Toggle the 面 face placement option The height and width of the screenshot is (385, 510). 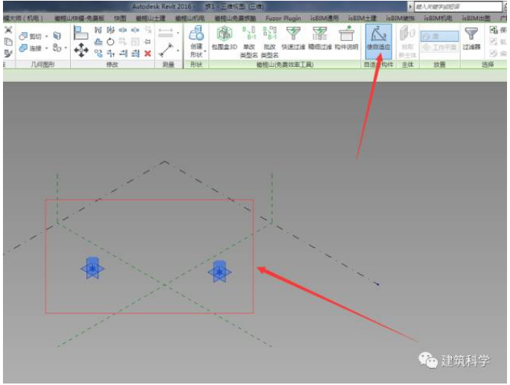pyautogui.click(x=439, y=36)
